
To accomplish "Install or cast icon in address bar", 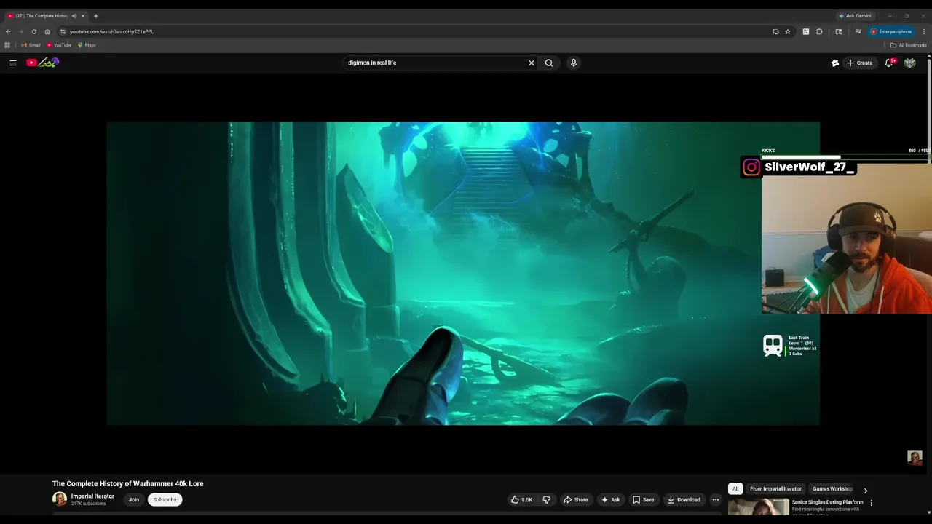I will click(775, 31).
